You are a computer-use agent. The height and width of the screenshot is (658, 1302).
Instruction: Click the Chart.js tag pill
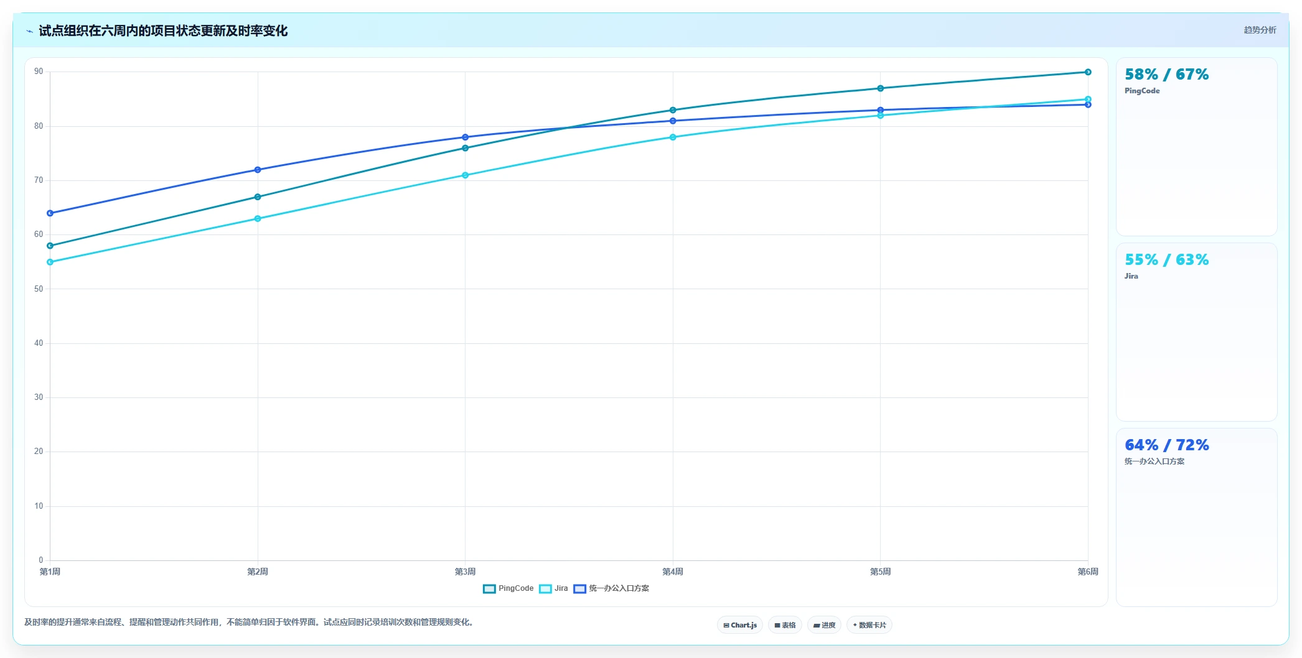740,625
